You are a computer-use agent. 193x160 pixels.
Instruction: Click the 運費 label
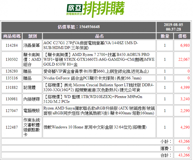(166, 148)
